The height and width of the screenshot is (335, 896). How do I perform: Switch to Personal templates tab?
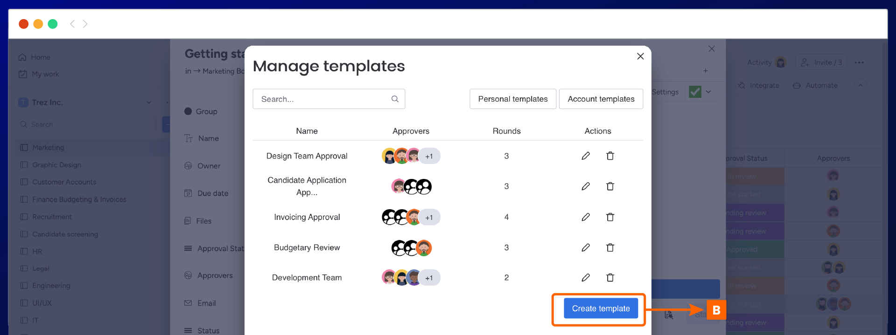(512, 99)
